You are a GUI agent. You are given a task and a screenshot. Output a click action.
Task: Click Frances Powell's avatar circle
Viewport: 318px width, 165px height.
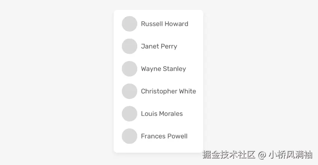129,136
